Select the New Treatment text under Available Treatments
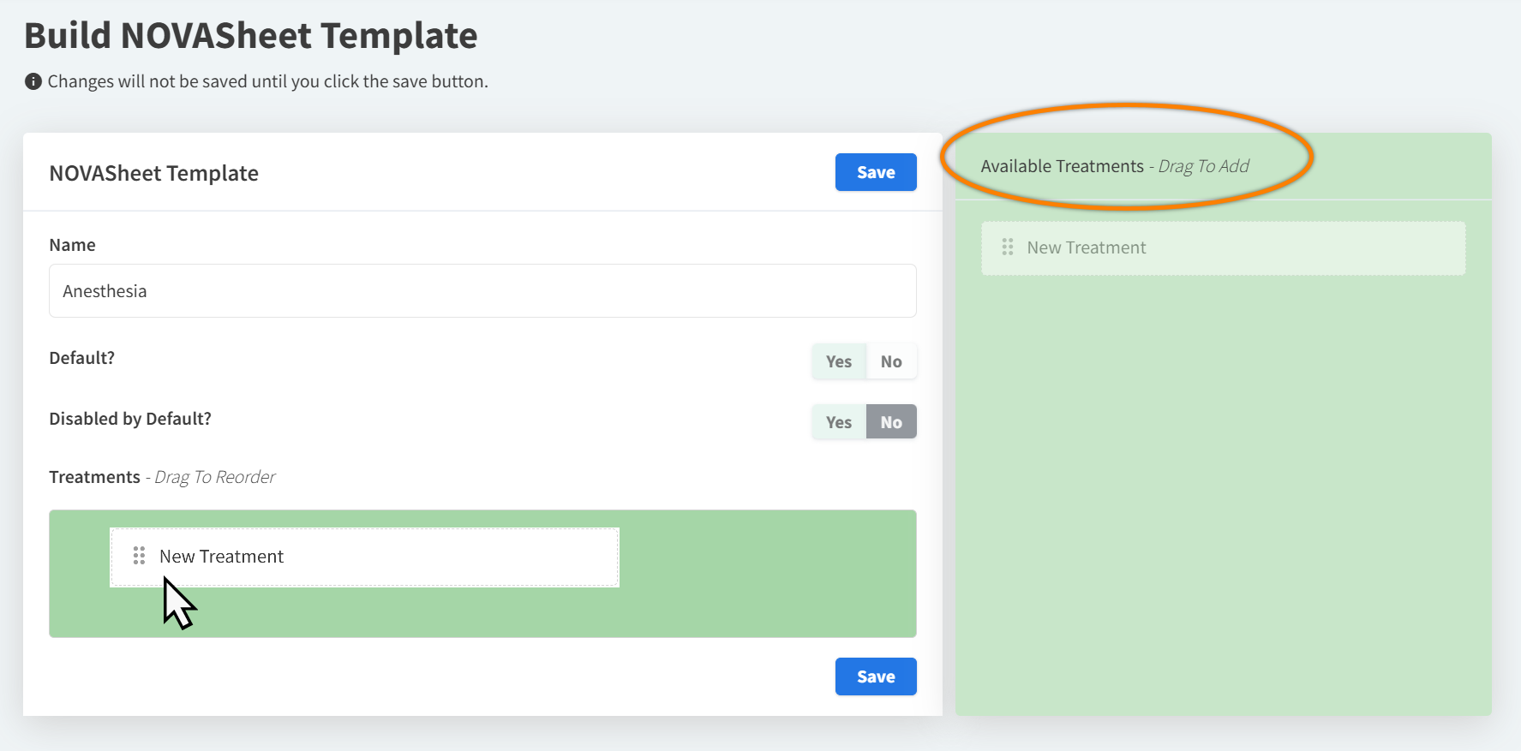Viewport: 1521px width, 751px height. tap(1087, 247)
